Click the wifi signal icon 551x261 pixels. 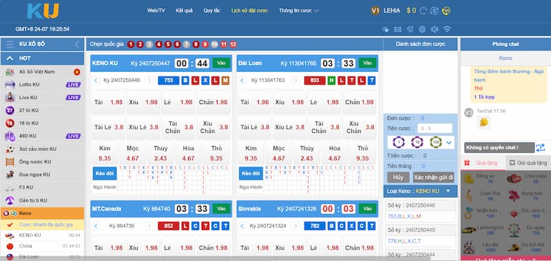(x=447, y=30)
